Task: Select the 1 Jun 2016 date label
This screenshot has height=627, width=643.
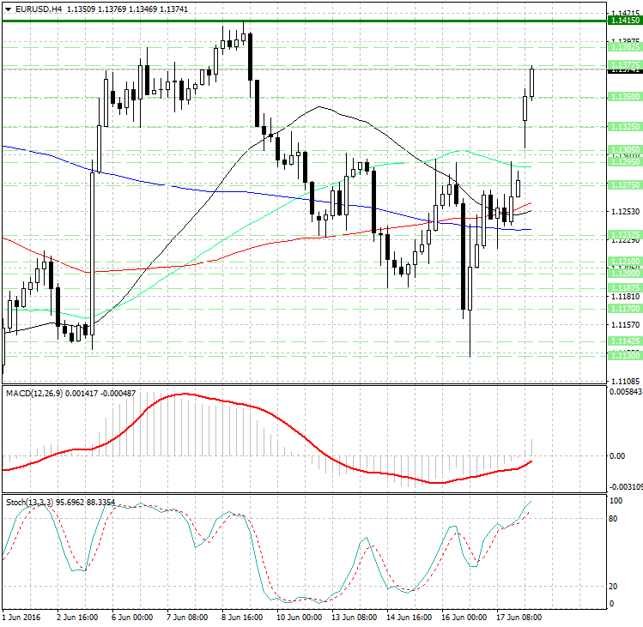Action: point(21,618)
